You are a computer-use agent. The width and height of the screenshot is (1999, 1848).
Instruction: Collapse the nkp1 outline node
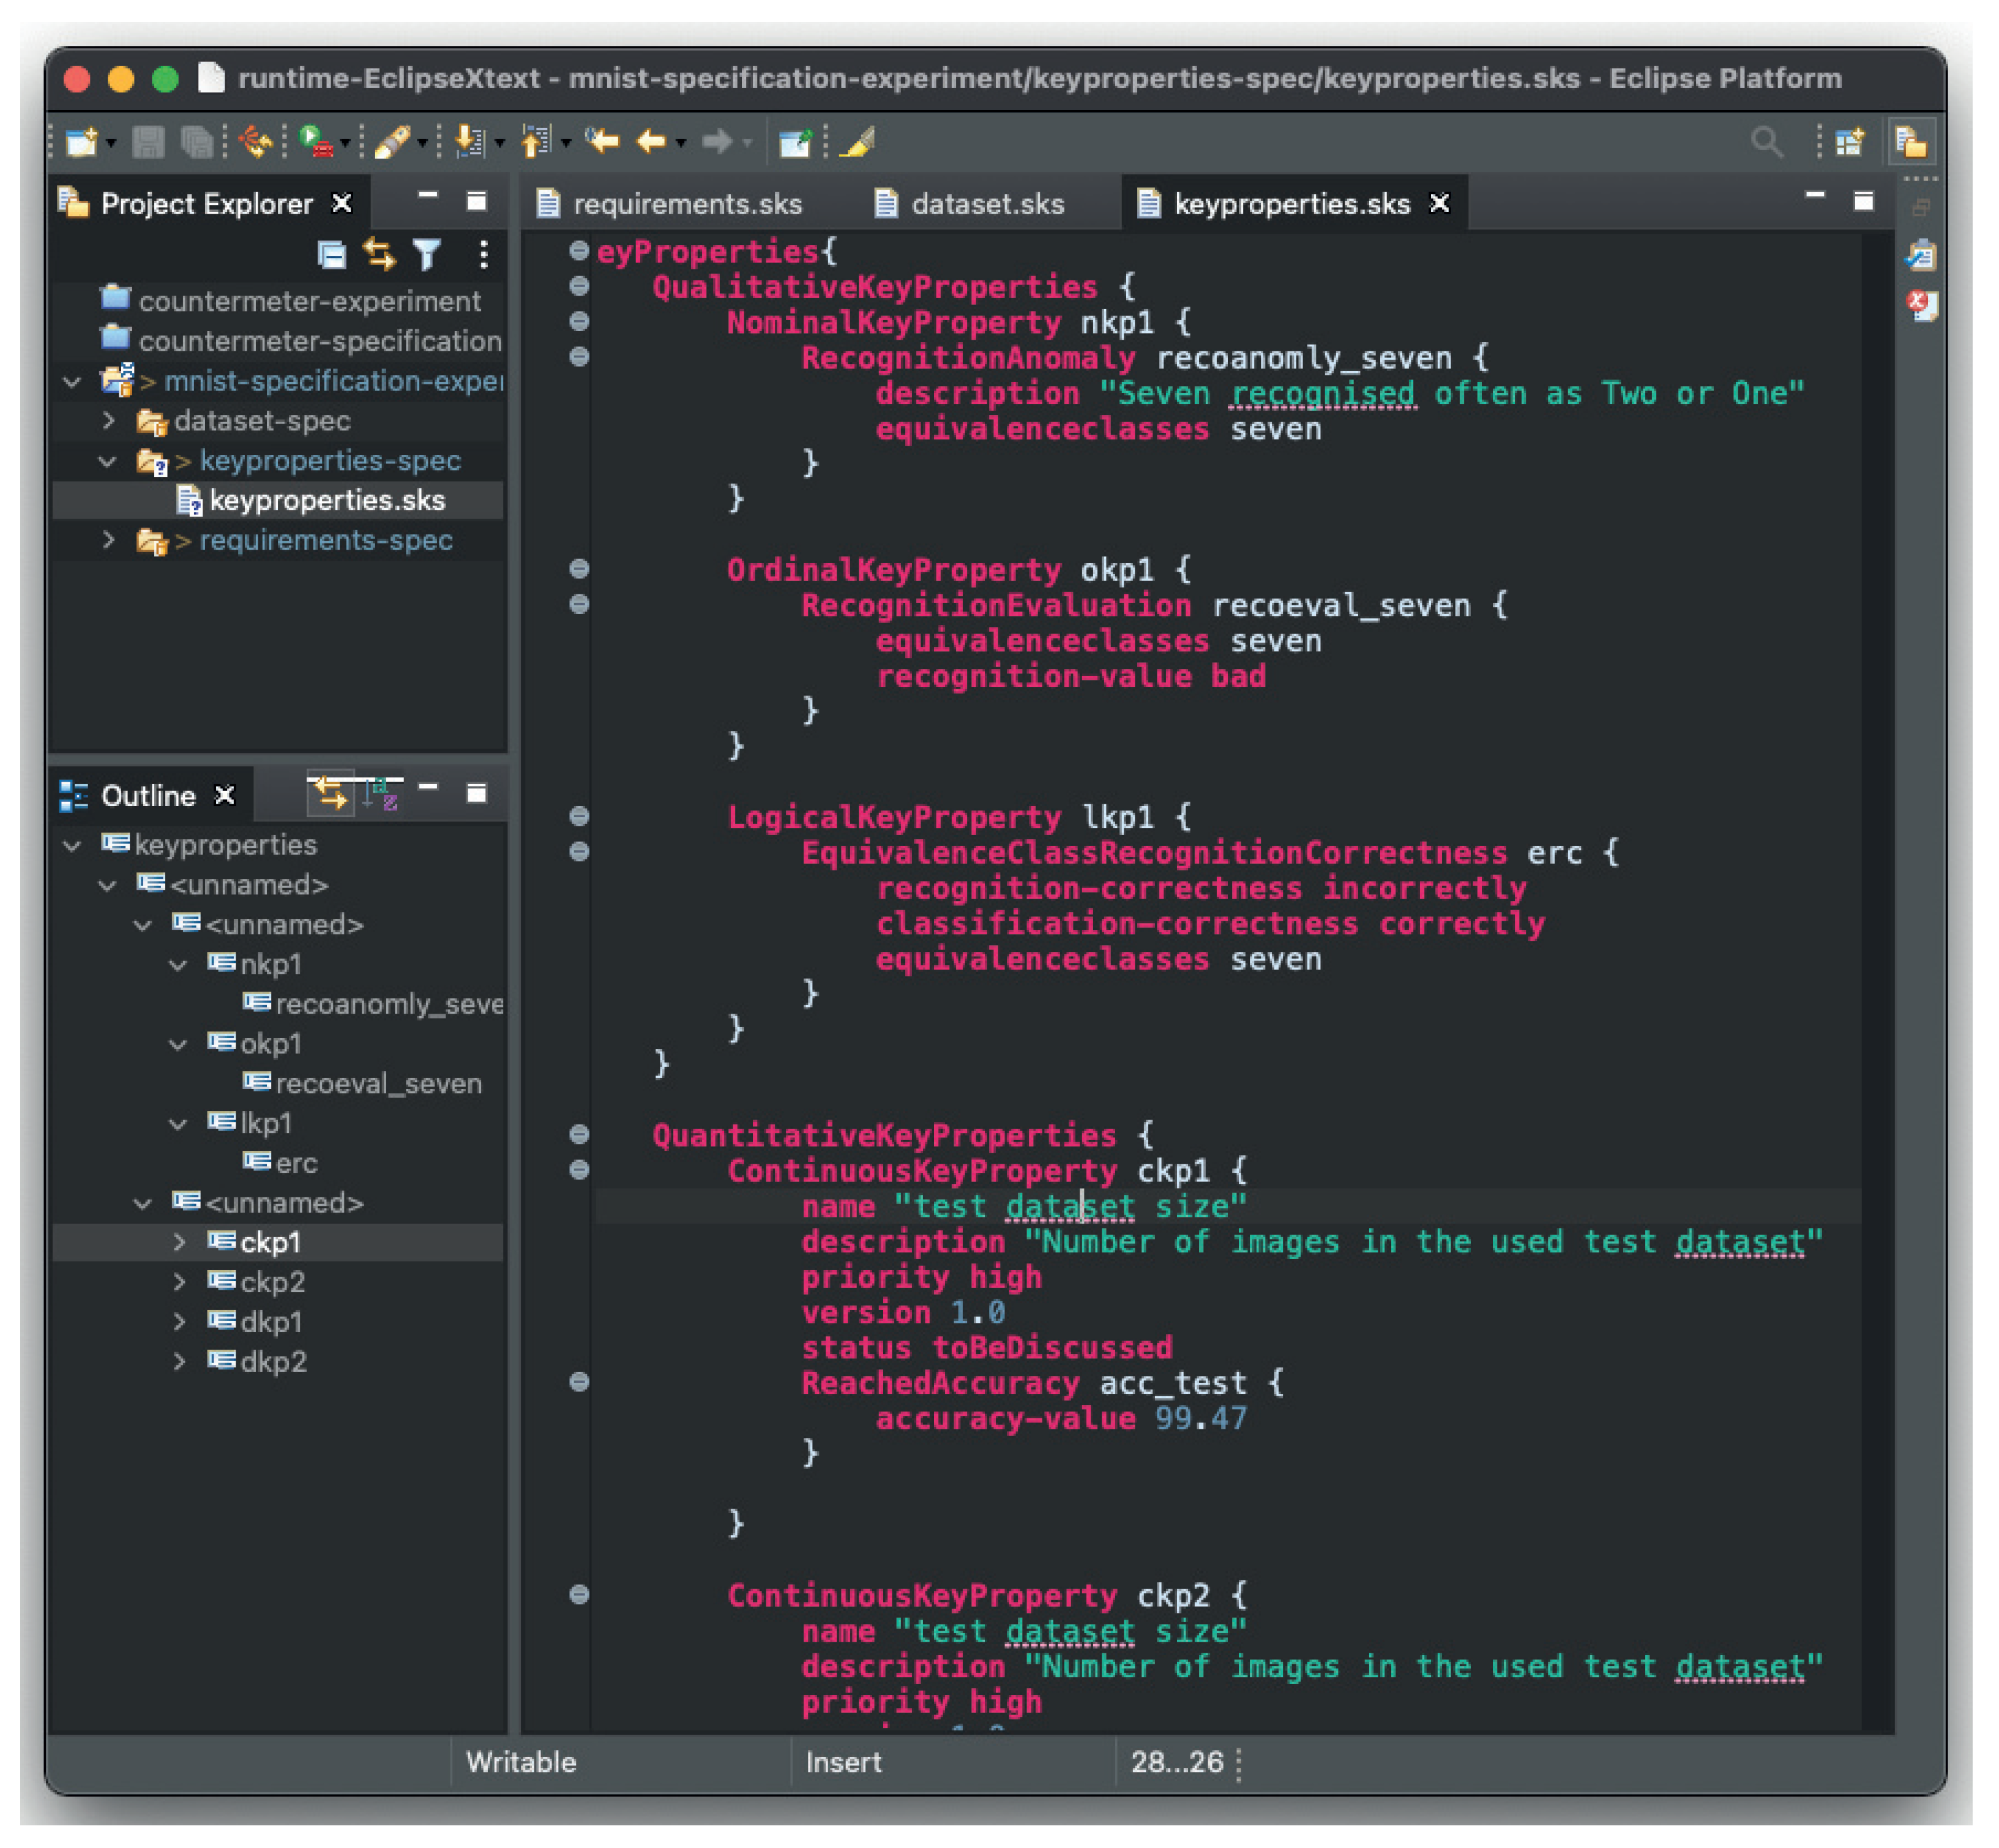click(x=179, y=964)
